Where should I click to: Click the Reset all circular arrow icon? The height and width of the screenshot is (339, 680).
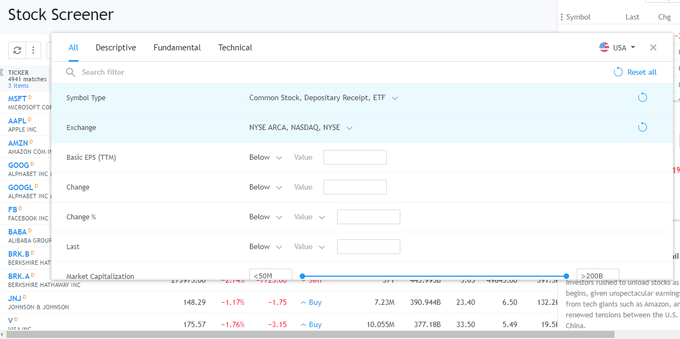click(x=618, y=72)
